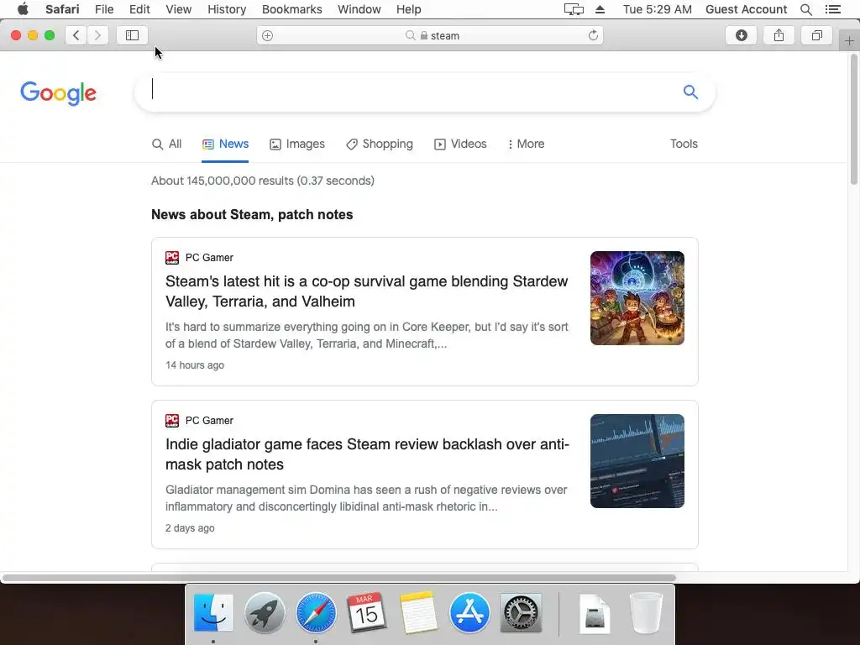This screenshot has height=645, width=860.
Task: Open Core Keeper article thumbnail image
Action: point(637,298)
